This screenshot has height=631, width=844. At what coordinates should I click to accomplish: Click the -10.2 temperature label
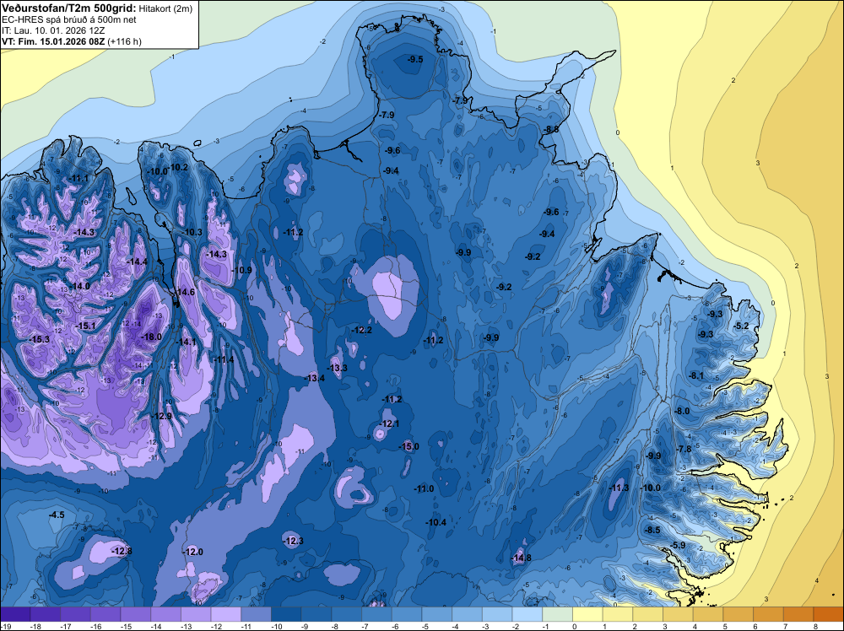tap(179, 167)
